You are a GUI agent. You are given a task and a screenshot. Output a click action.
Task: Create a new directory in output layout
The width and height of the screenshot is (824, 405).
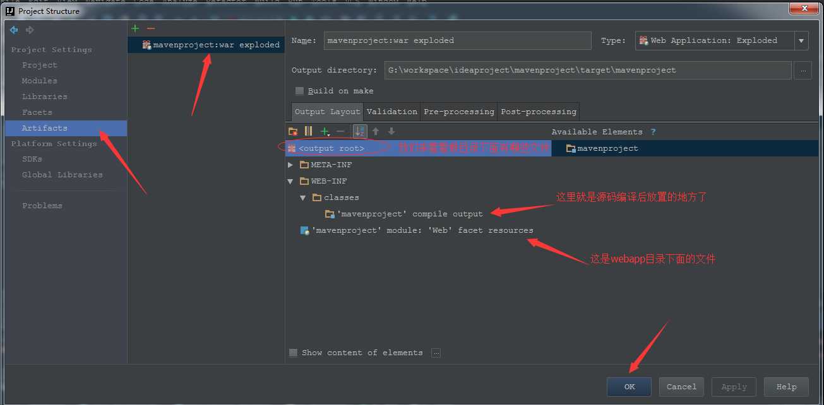pos(293,131)
